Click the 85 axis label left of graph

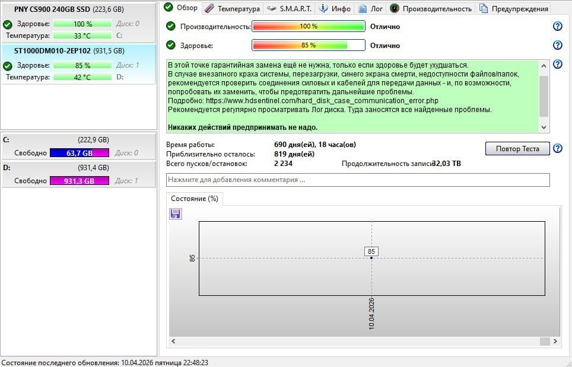pyautogui.click(x=192, y=259)
